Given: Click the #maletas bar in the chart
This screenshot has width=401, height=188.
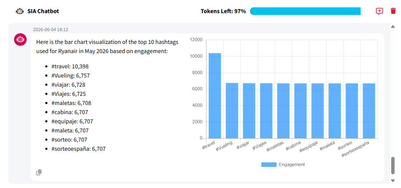Looking at the screenshot, I should (x=283, y=111).
